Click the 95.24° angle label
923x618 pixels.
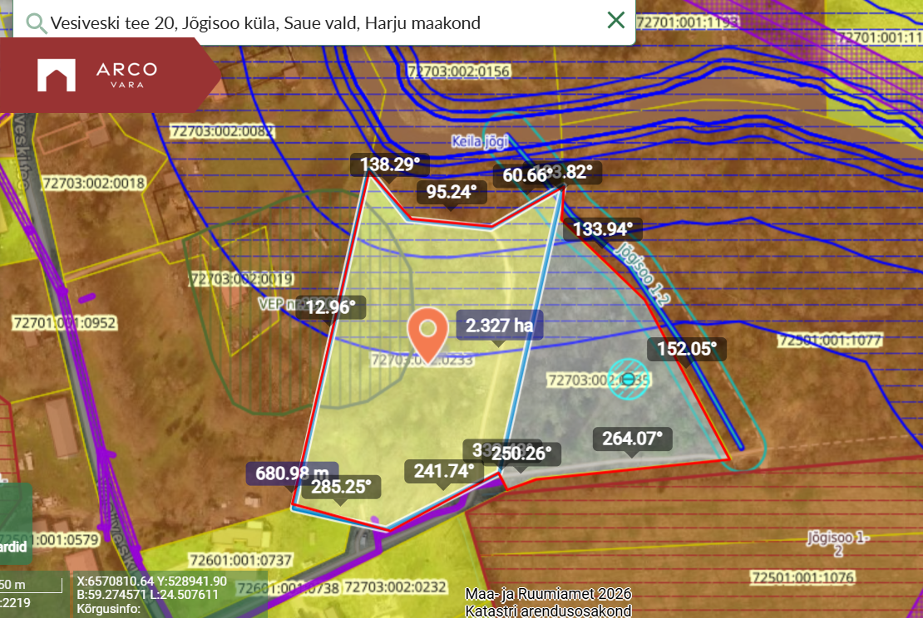(x=452, y=192)
